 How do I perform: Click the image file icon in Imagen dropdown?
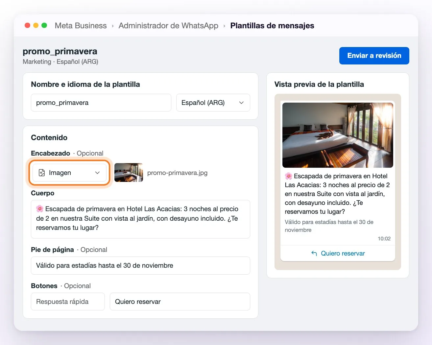click(x=42, y=173)
